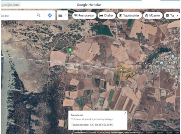Click the fork and knife icon
181x134 pixels.
tap(76, 16)
